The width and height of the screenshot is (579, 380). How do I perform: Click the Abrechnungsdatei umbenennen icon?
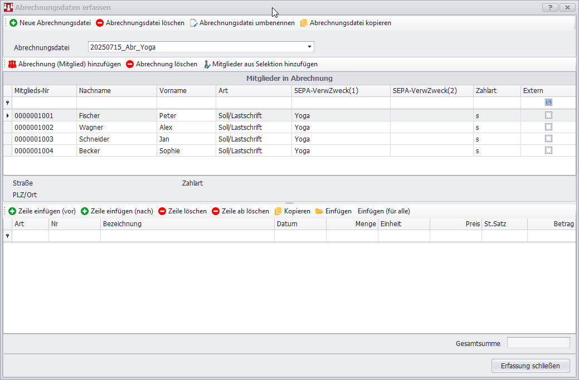(x=193, y=23)
